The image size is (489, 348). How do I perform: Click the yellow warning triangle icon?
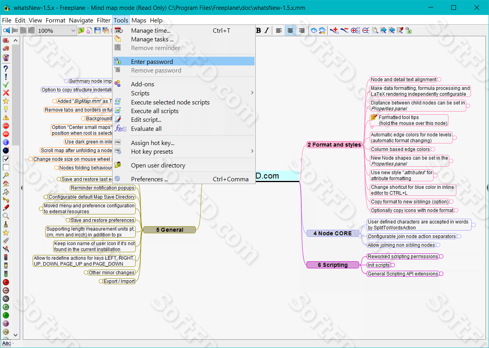point(6,117)
